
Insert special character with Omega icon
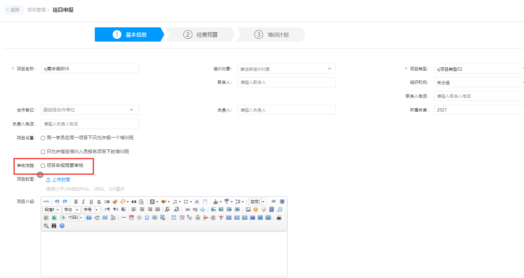point(147,218)
